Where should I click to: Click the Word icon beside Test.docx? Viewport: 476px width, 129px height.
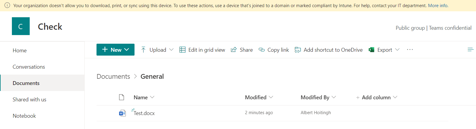coord(122,113)
